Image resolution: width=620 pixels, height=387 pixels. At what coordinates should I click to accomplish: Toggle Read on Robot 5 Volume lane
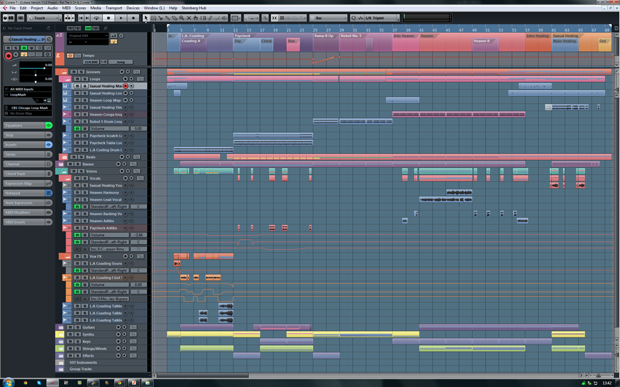click(x=77, y=128)
